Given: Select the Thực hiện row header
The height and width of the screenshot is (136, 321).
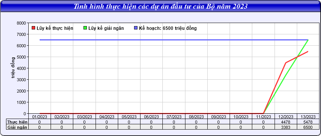Looking at the screenshot, I should coord(17,122).
